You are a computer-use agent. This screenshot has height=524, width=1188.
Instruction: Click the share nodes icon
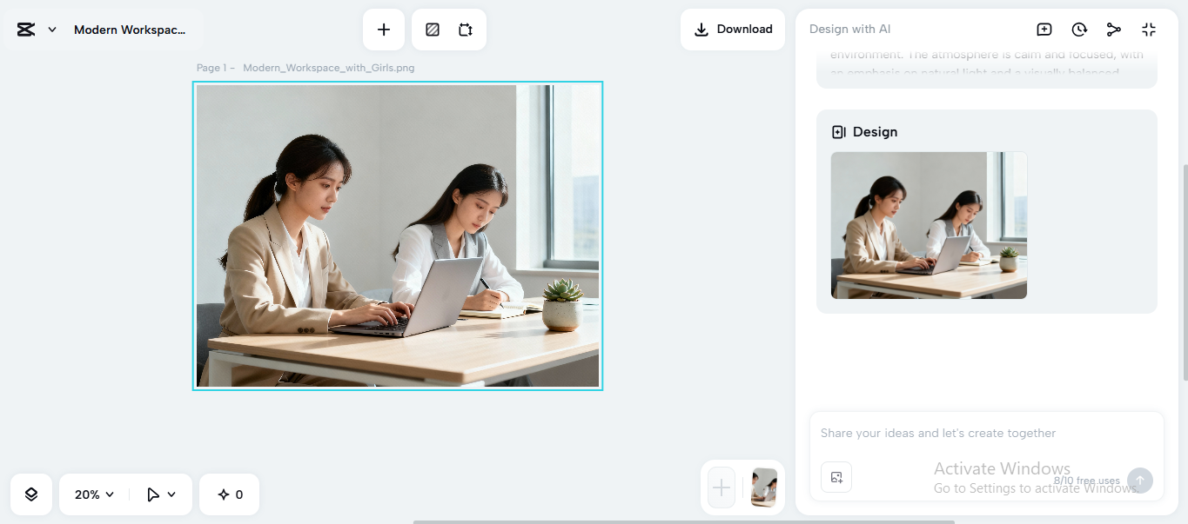pyautogui.click(x=1114, y=30)
